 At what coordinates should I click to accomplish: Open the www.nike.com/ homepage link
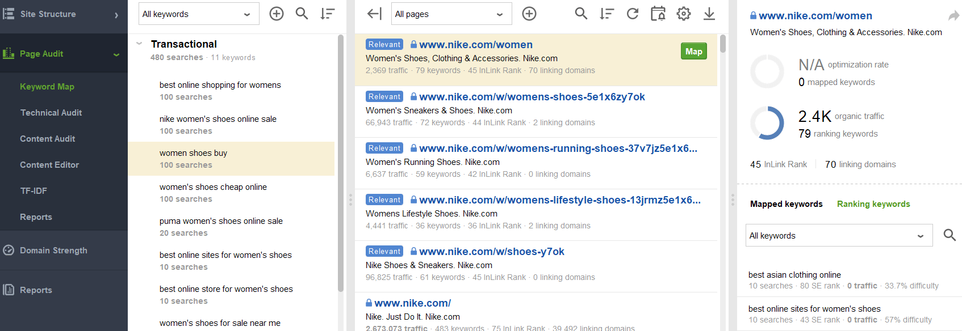pyautogui.click(x=413, y=303)
